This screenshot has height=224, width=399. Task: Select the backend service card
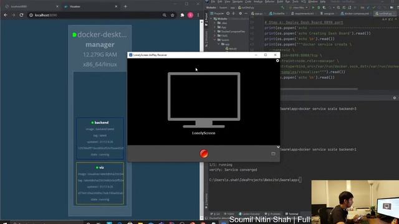tap(100, 138)
